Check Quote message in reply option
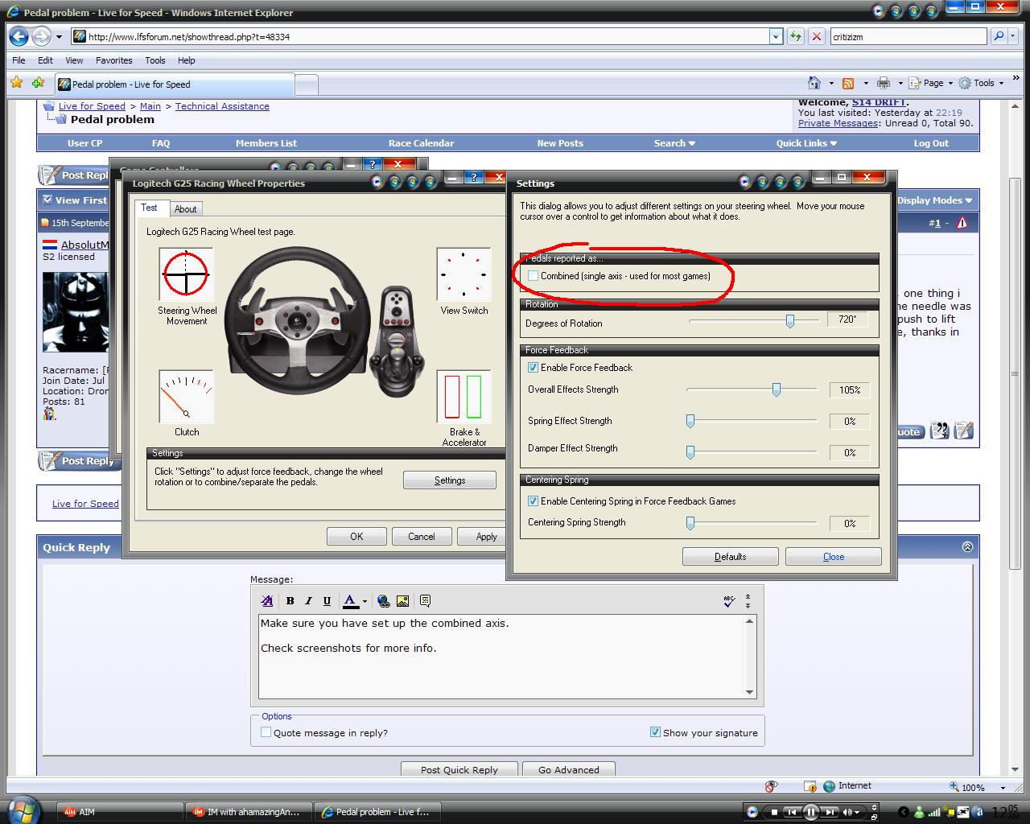1030x824 pixels. coord(266,732)
